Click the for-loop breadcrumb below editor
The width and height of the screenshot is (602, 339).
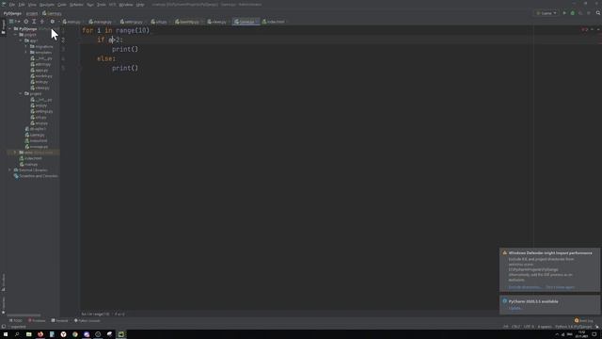pos(95,314)
